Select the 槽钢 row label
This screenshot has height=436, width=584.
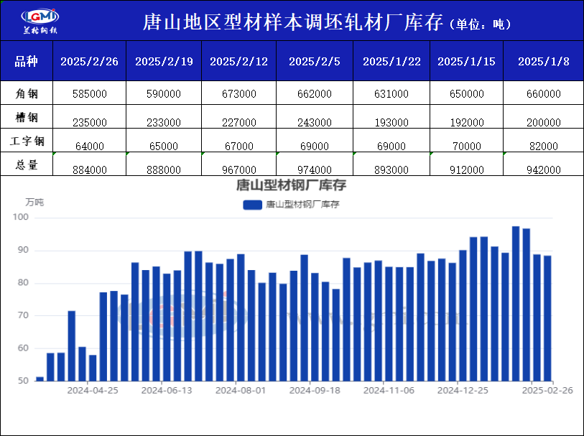tap(27, 117)
